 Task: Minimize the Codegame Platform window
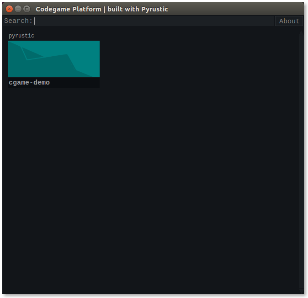click(x=18, y=9)
